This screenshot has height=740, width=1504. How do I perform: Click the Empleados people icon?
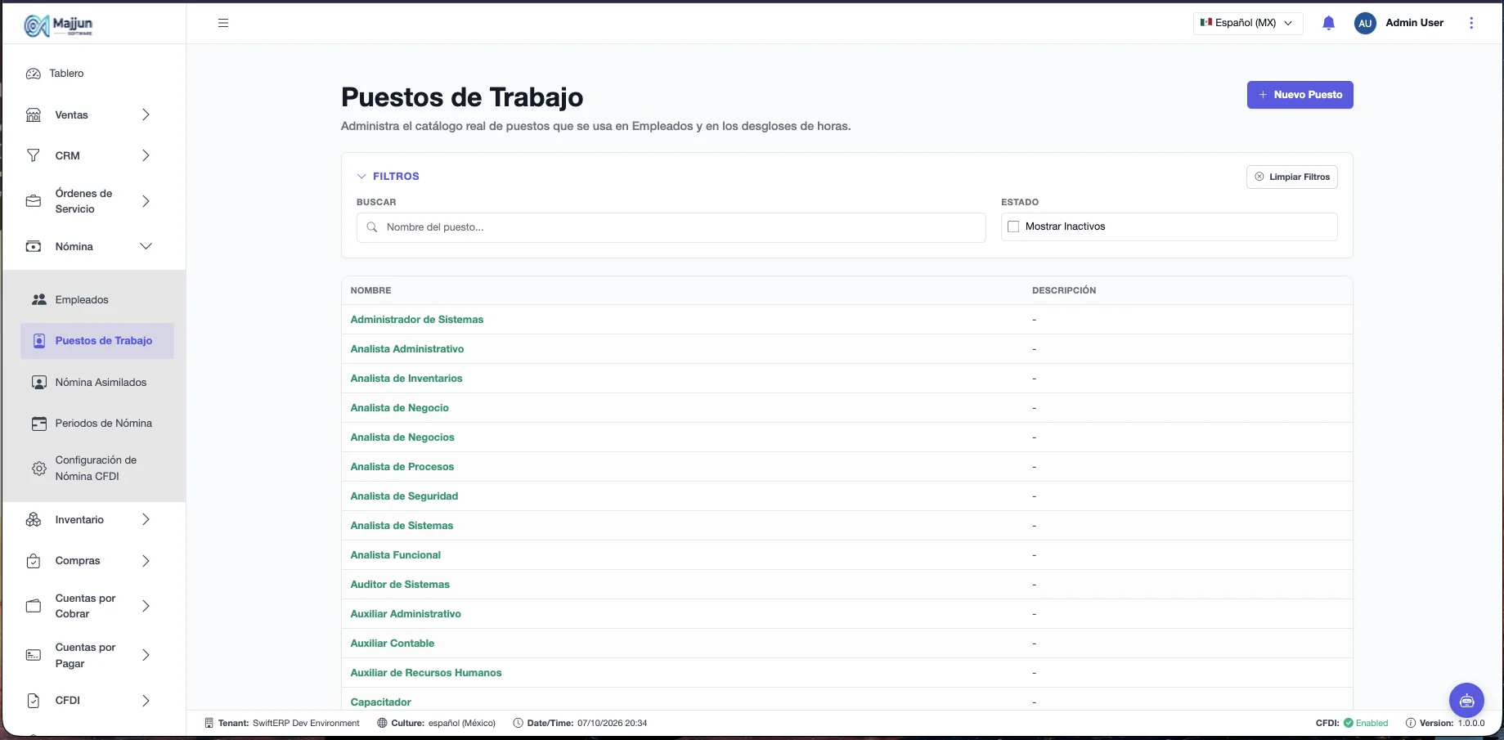coord(39,300)
